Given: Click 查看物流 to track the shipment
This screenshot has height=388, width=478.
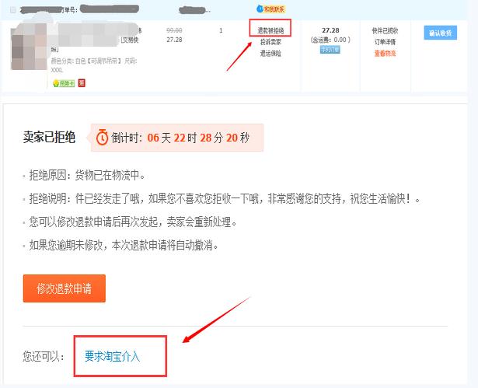Looking at the screenshot, I should click(x=385, y=54).
